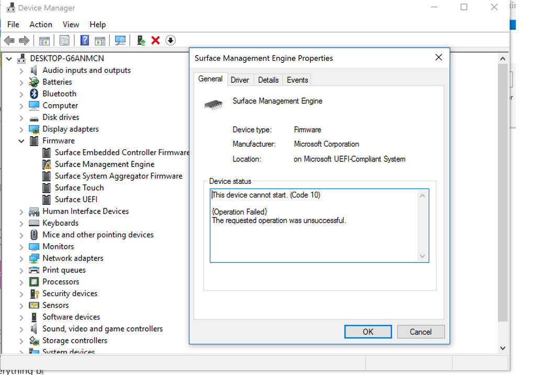Select Surface UEFI in the tree

tap(76, 200)
